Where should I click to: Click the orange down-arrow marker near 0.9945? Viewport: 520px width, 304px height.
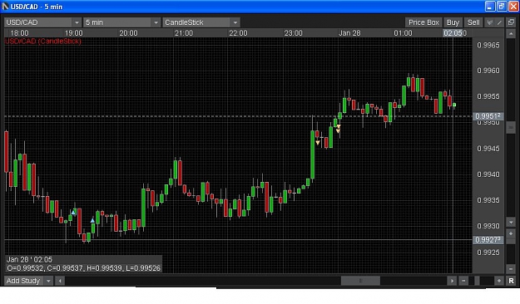pos(318,143)
